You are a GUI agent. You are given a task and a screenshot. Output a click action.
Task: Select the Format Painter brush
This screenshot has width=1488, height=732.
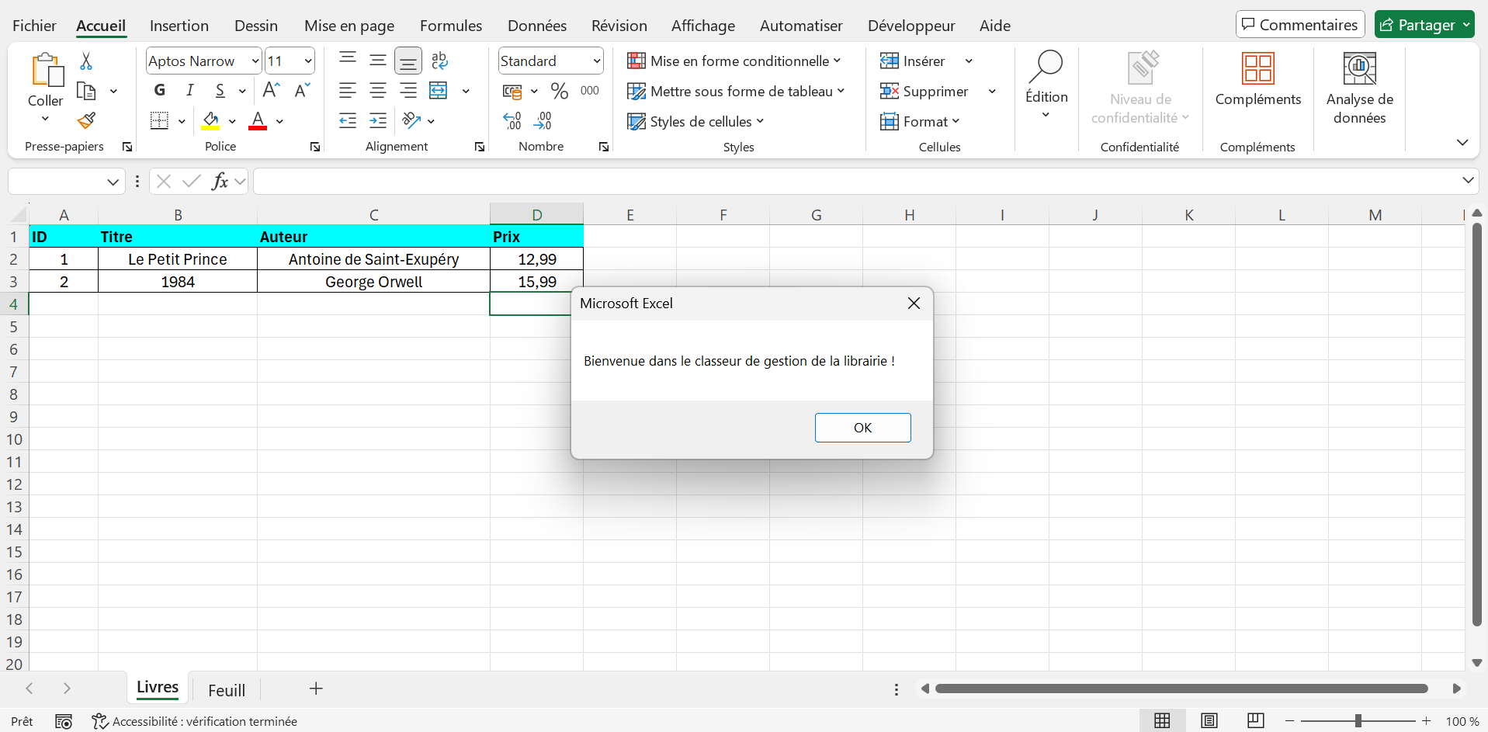coord(86,120)
